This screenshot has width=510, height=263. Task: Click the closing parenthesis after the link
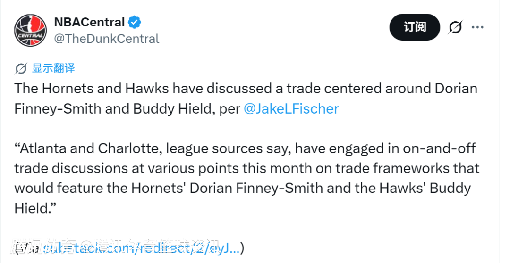tap(242, 249)
